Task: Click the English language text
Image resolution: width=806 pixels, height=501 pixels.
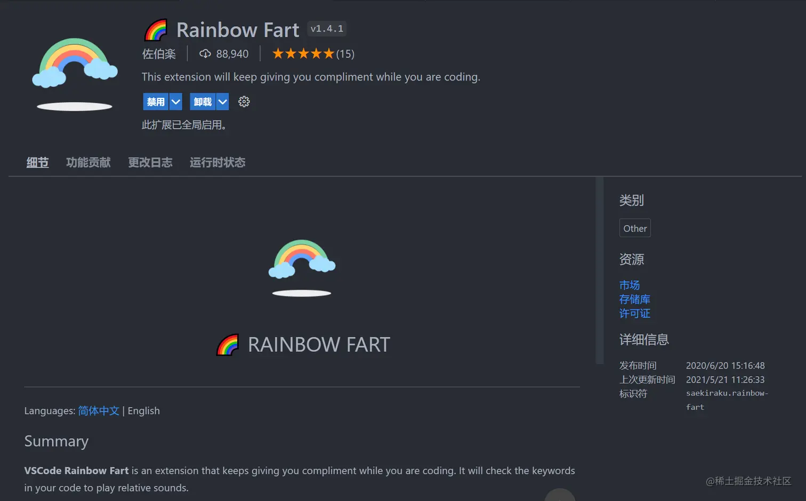Action: coord(144,411)
